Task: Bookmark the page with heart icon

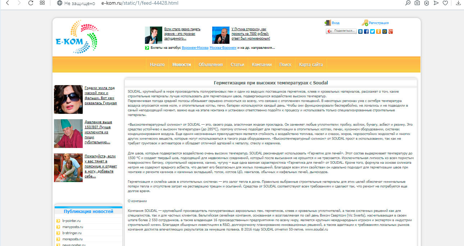Action: pyautogui.click(x=445, y=3)
